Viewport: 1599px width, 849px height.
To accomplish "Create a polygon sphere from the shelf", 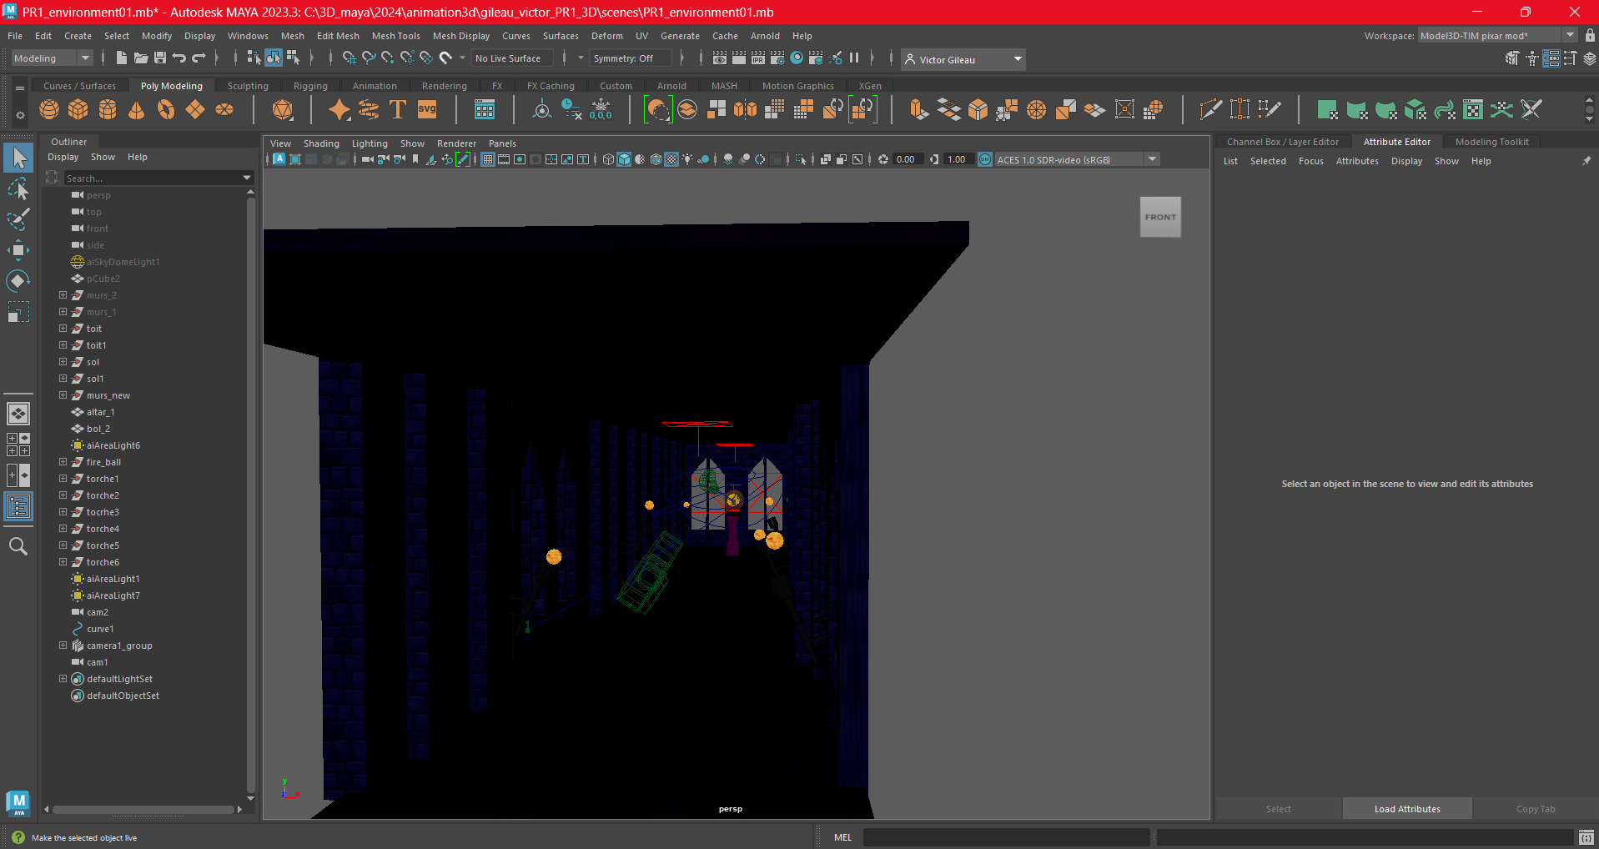I will [49, 109].
